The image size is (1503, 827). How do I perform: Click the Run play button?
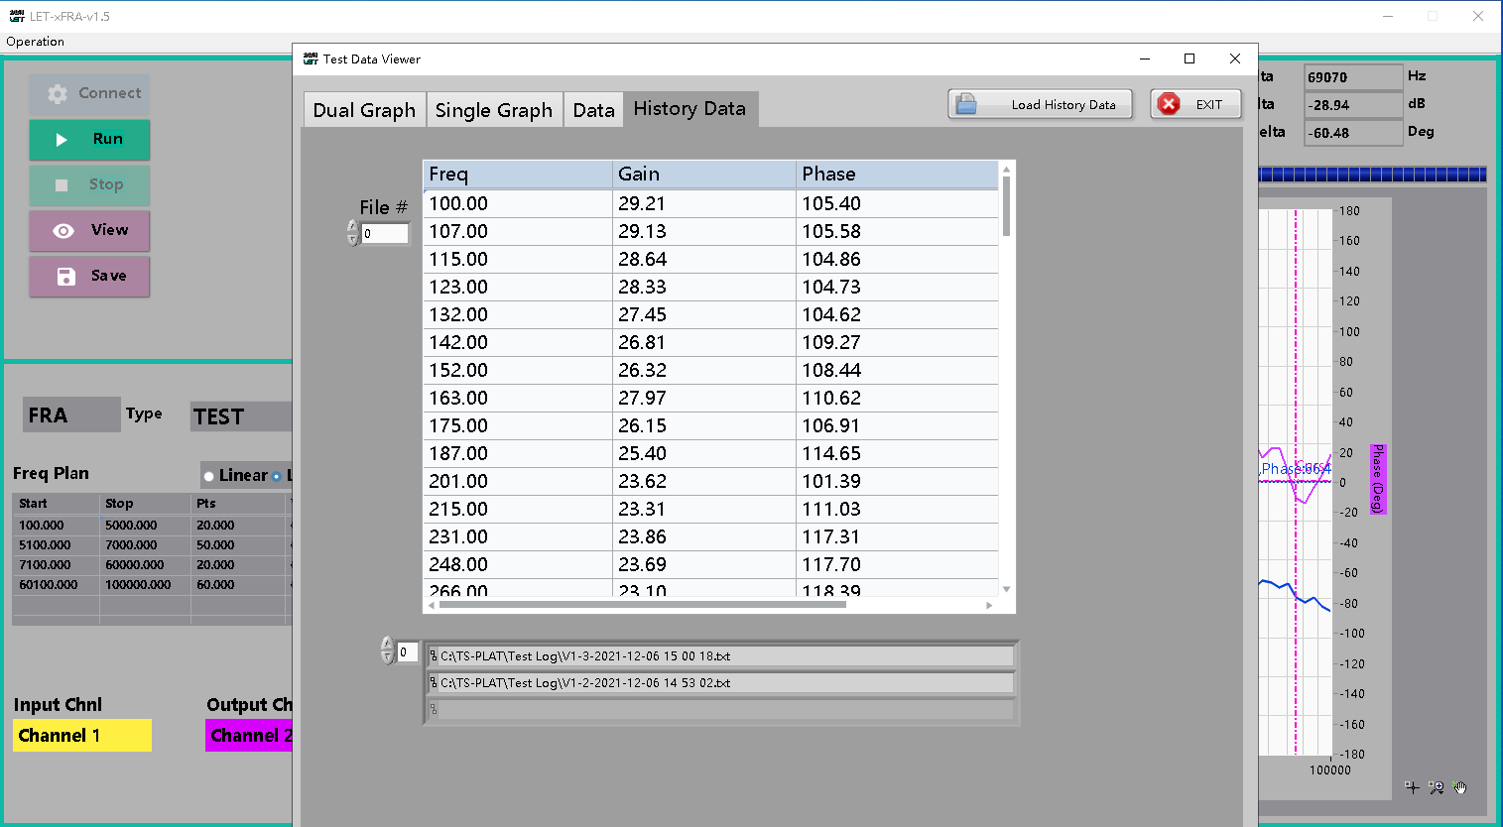(89, 140)
